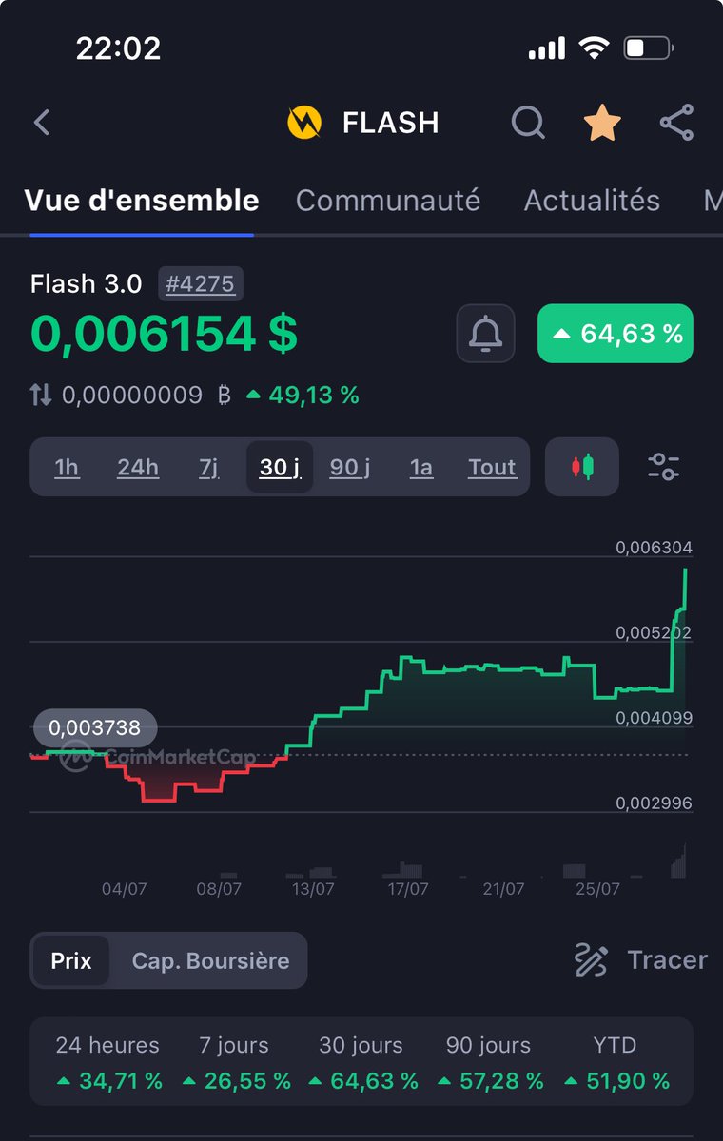Tap the 0,005202 axis label
The image size is (723, 1141).
click(x=654, y=632)
